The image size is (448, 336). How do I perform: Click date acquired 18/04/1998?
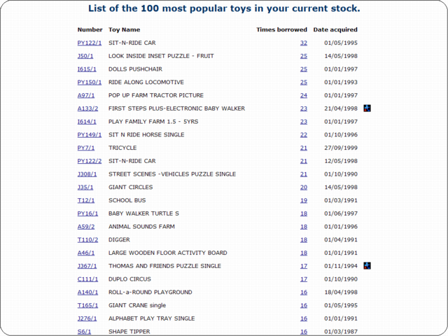coord(341,293)
